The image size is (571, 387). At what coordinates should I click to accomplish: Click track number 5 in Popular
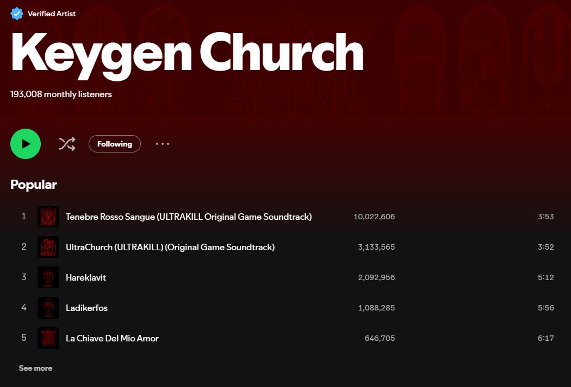tap(24, 338)
